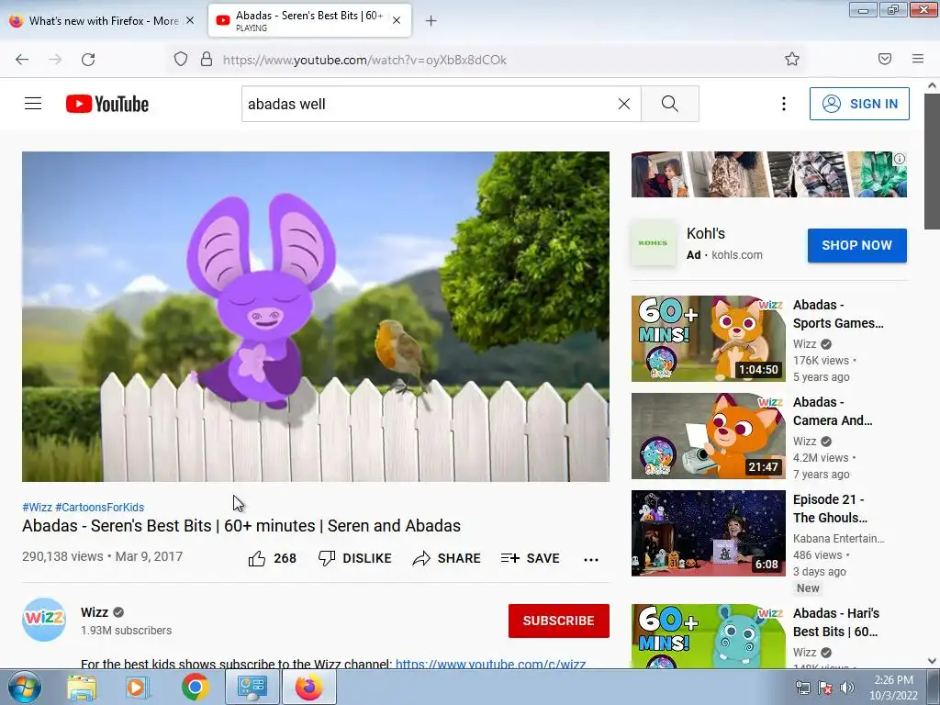940x705 pixels.
Task: Open the Control Panel taskbar button
Action: click(252, 687)
